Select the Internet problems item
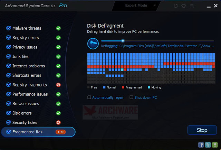The image size is (221, 150). (29, 66)
